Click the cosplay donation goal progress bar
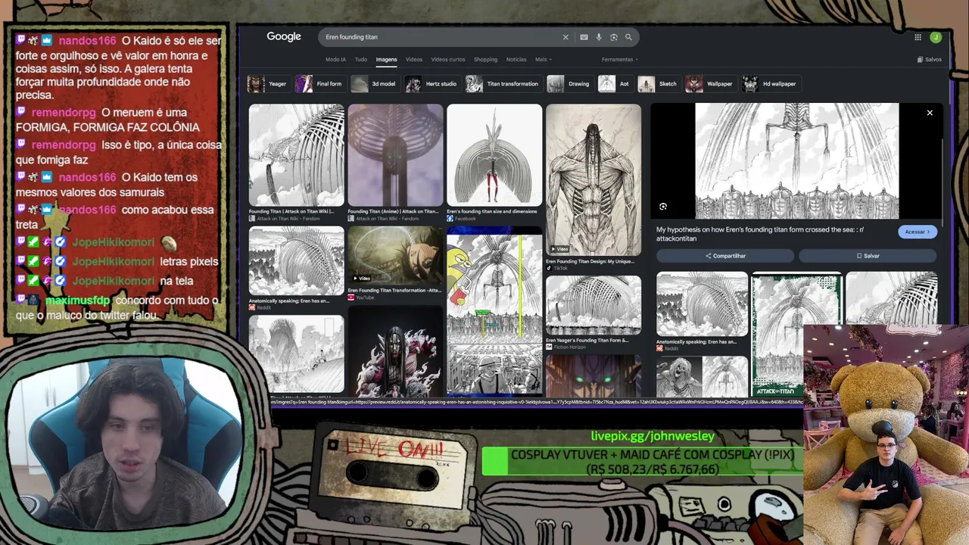This screenshot has height=545, width=969. tap(642, 462)
